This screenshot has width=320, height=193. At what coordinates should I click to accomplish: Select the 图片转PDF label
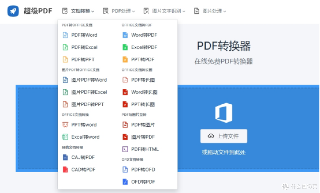pos(143,137)
